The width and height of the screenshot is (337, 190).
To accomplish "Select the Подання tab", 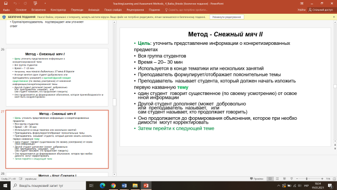I will pos(154,10).
